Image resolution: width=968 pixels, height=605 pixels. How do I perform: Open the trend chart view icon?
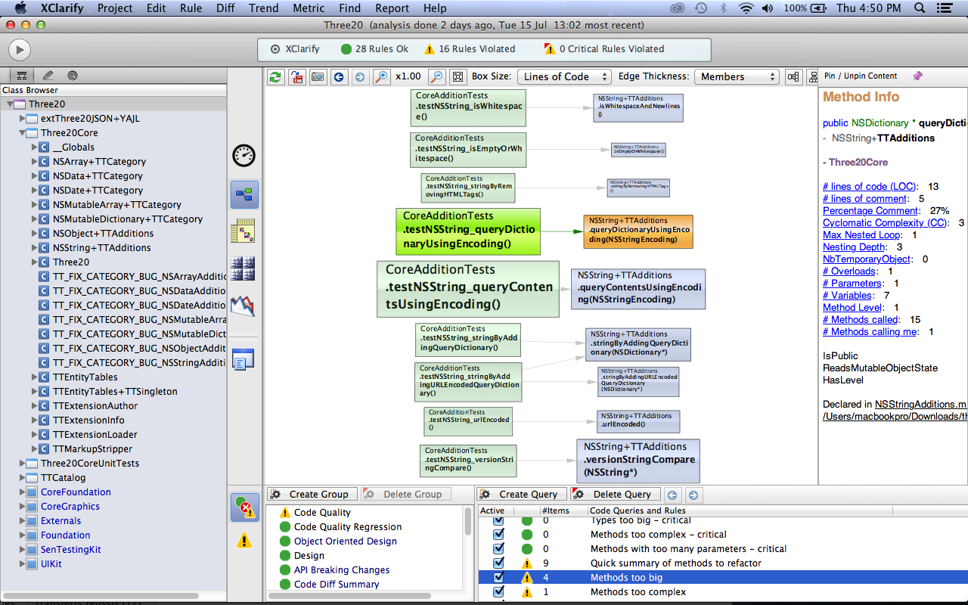(x=244, y=306)
